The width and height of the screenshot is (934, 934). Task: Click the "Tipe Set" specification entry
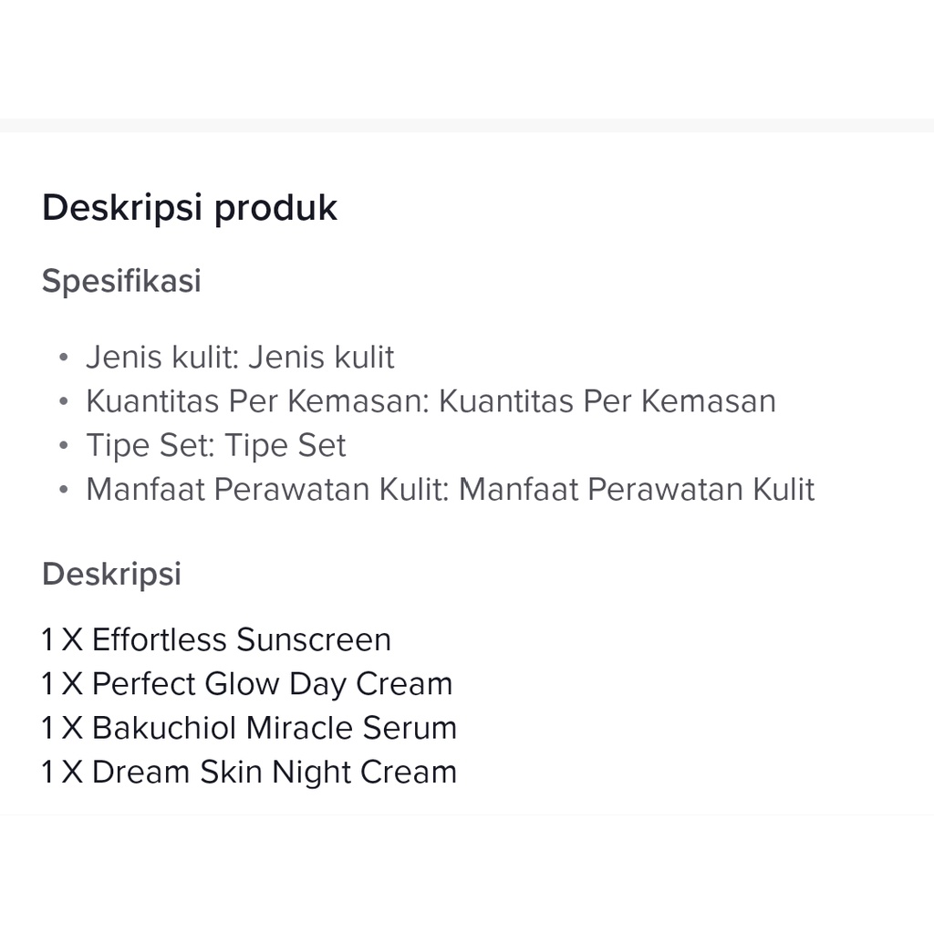tap(216, 446)
